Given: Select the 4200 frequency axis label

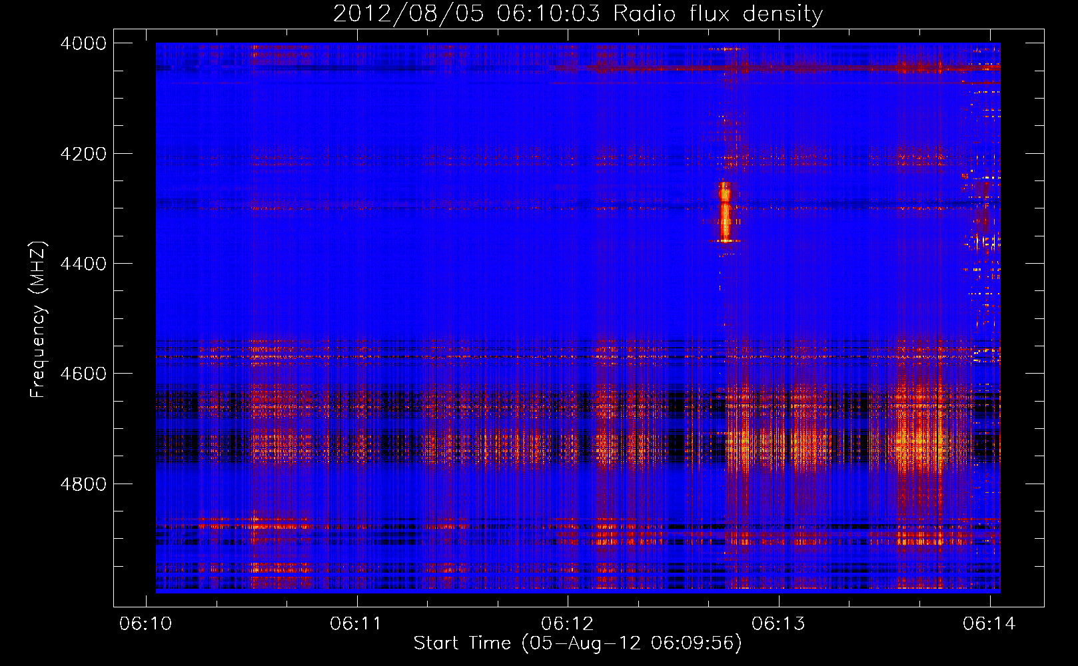Looking at the screenshot, I should [83, 154].
